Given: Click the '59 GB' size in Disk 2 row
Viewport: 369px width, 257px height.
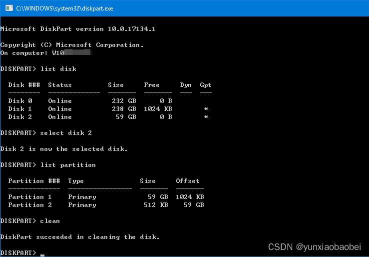Looking at the screenshot, I should click(126, 117).
